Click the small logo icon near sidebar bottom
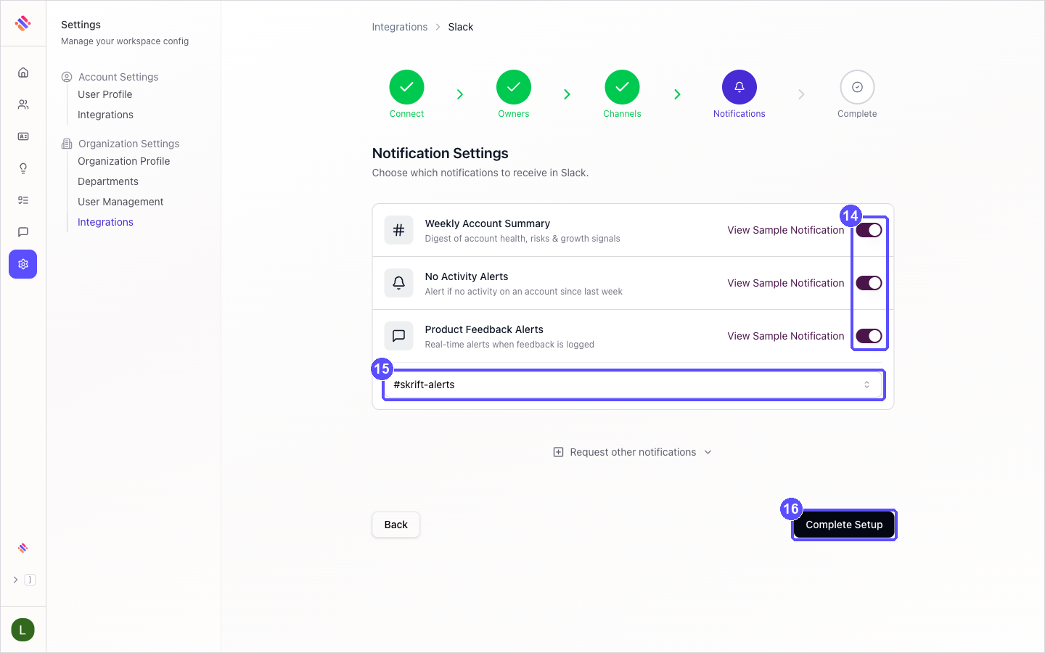Viewport: 1045px width, 653px height. (23, 548)
